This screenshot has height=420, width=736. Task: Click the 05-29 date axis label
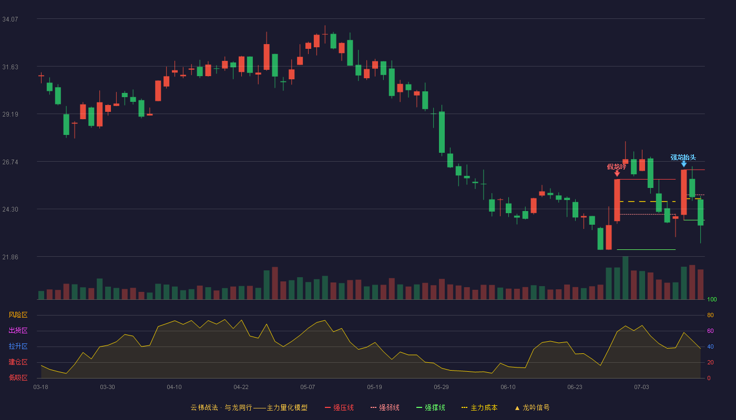pyautogui.click(x=441, y=387)
